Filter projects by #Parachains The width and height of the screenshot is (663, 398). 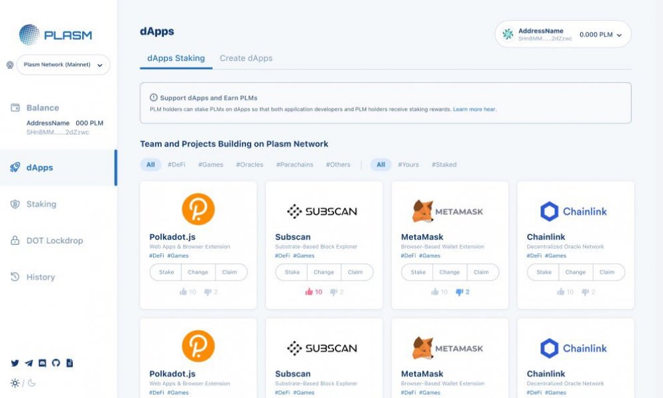coord(295,165)
